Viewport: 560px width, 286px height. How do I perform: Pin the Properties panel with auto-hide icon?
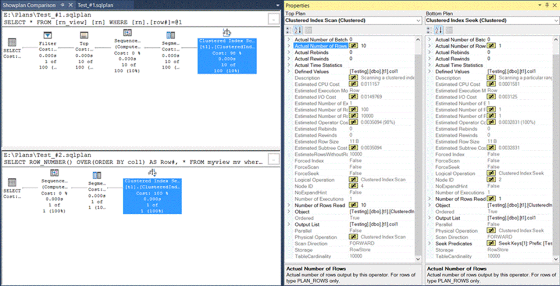(x=547, y=6)
